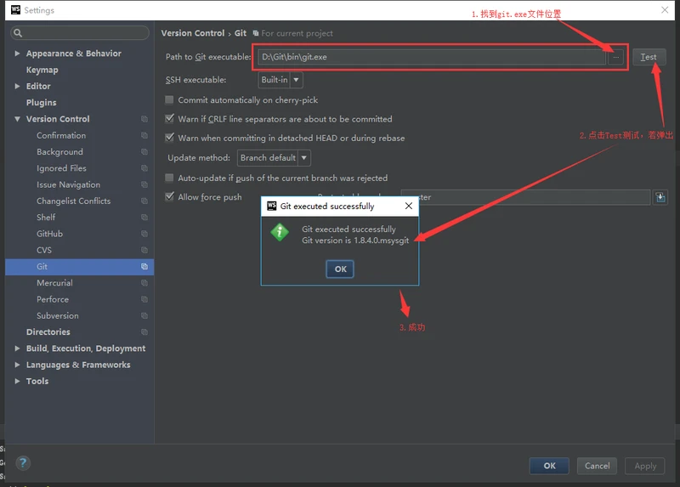Open the SSH executable Built-in dropdown

click(x=280, y=80)
